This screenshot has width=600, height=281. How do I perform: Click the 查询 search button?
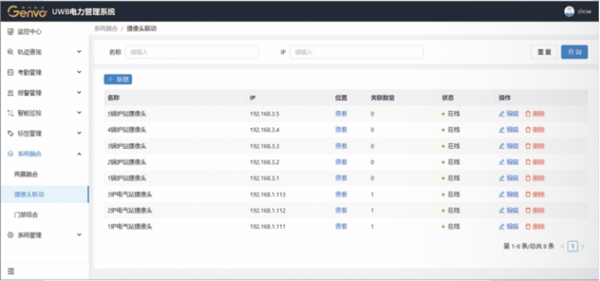[574, 52]
